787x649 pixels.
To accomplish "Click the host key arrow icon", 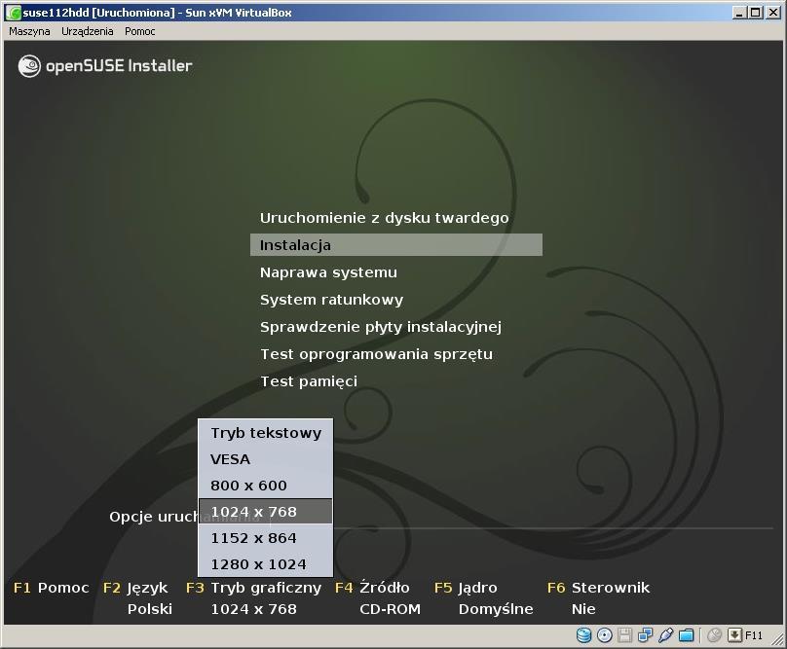I will 734,635.
